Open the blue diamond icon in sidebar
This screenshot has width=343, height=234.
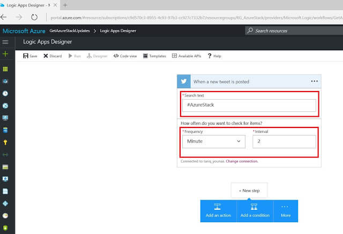coord(5,203)
